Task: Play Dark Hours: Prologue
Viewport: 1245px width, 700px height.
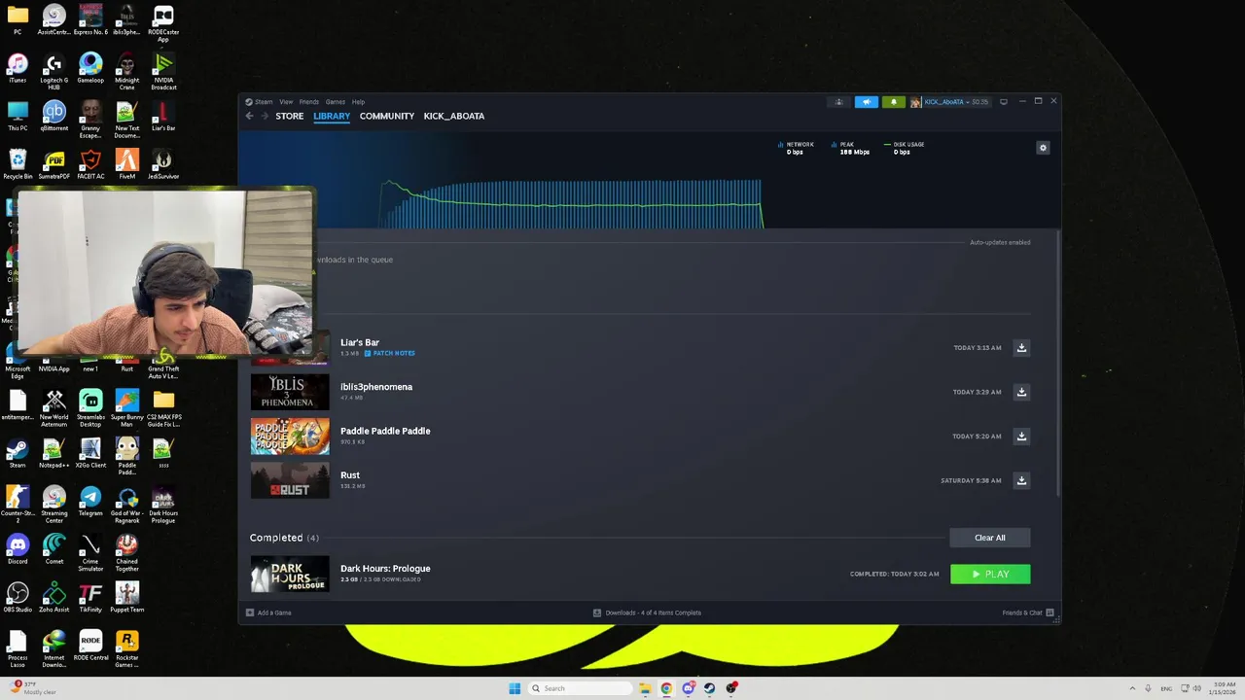Action: 990,575
